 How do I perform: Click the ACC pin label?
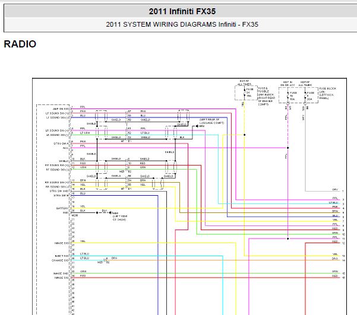click(x=65, y=148)
